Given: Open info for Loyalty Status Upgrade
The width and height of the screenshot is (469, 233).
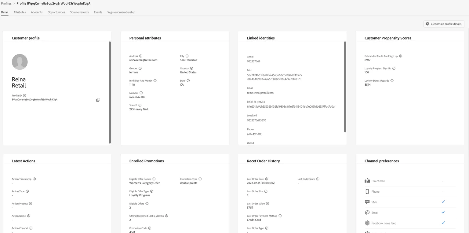Looking at the screenshot, I should (392, 81).
